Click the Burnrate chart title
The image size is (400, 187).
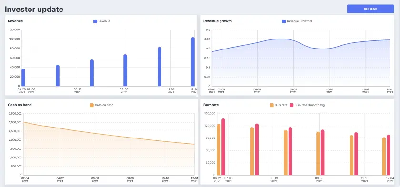[211, 105]
